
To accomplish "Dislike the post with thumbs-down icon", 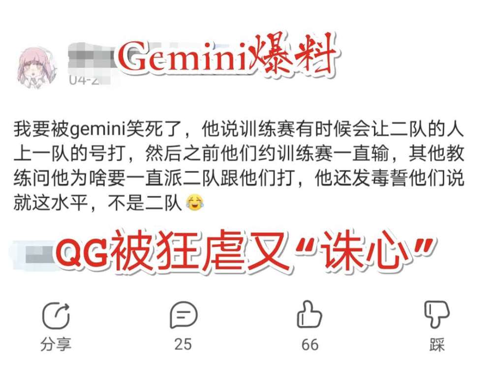I will (x=437, y=314).
